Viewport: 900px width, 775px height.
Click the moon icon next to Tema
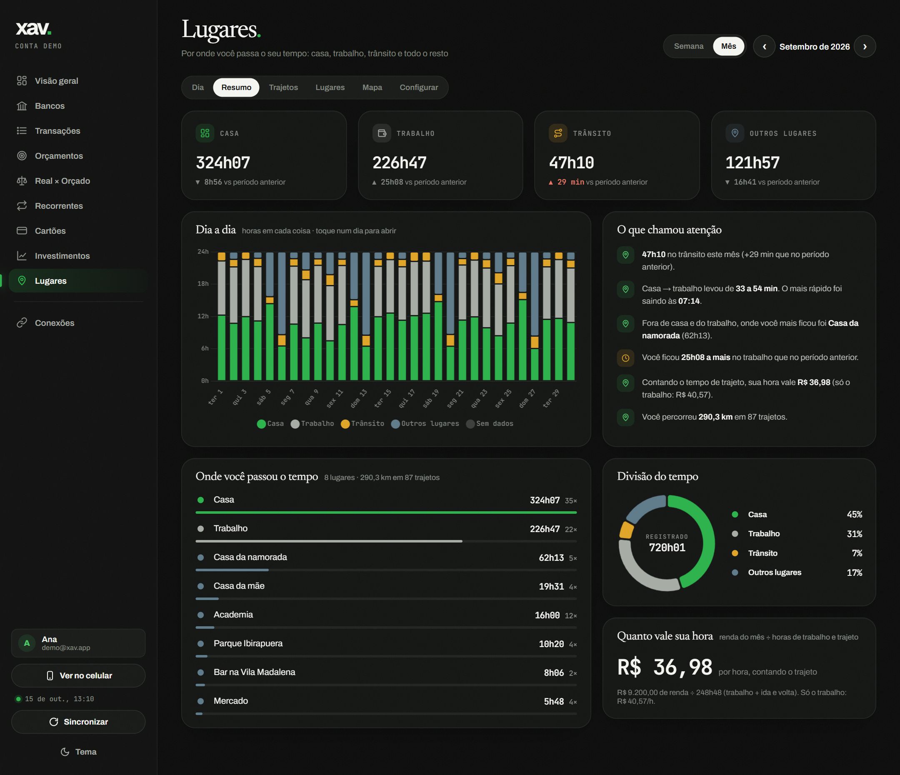(x=65, y=752)
